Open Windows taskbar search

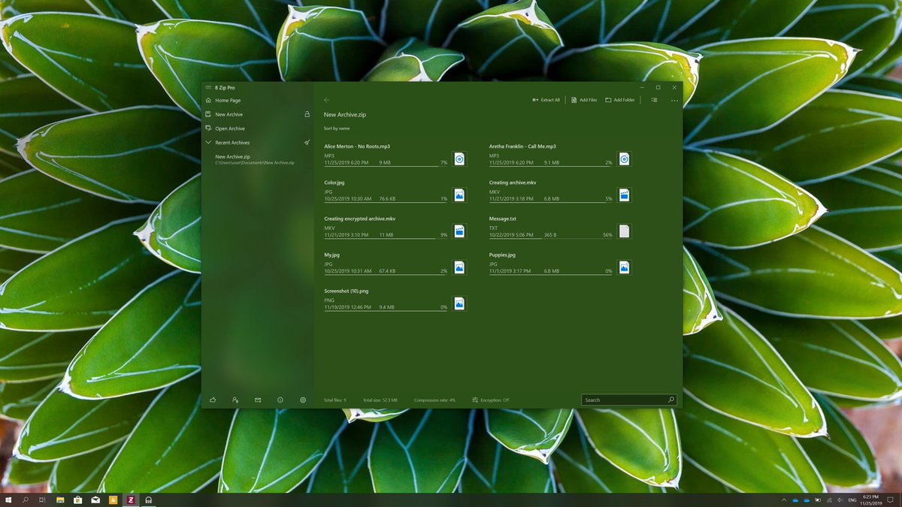pyautogui.click(x=26, y=499)
